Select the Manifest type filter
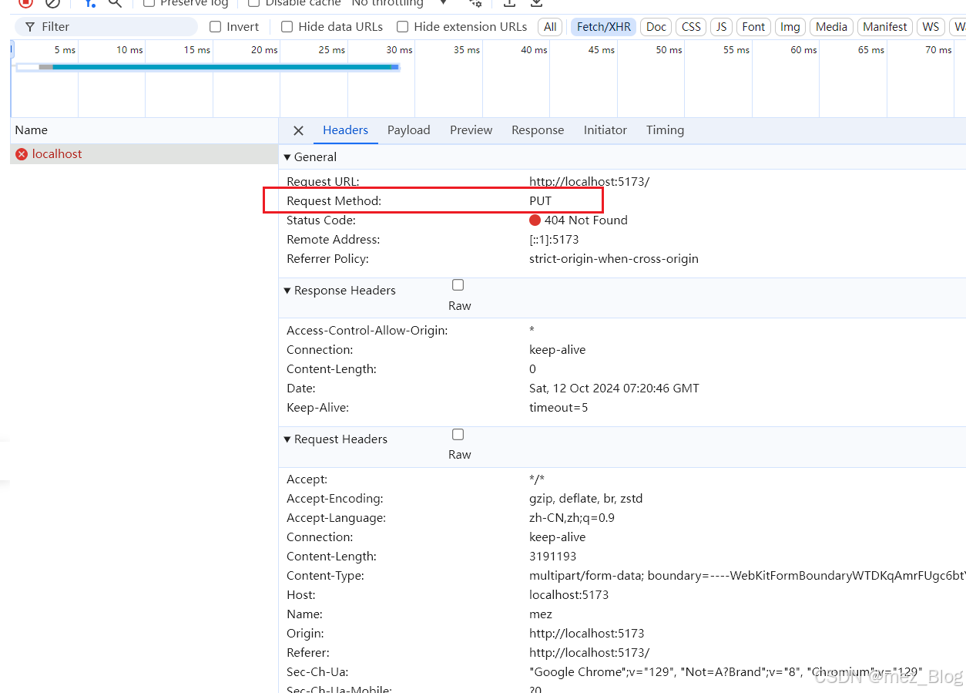This screenshot has height=693, width=966. (x=884, y=27)
